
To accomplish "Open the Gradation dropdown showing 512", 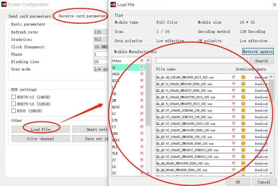I will tap(101, 39).
